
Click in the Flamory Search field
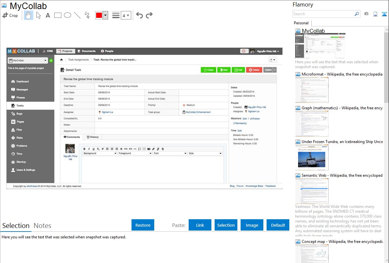pyautogui.click(x=323, y=14)
